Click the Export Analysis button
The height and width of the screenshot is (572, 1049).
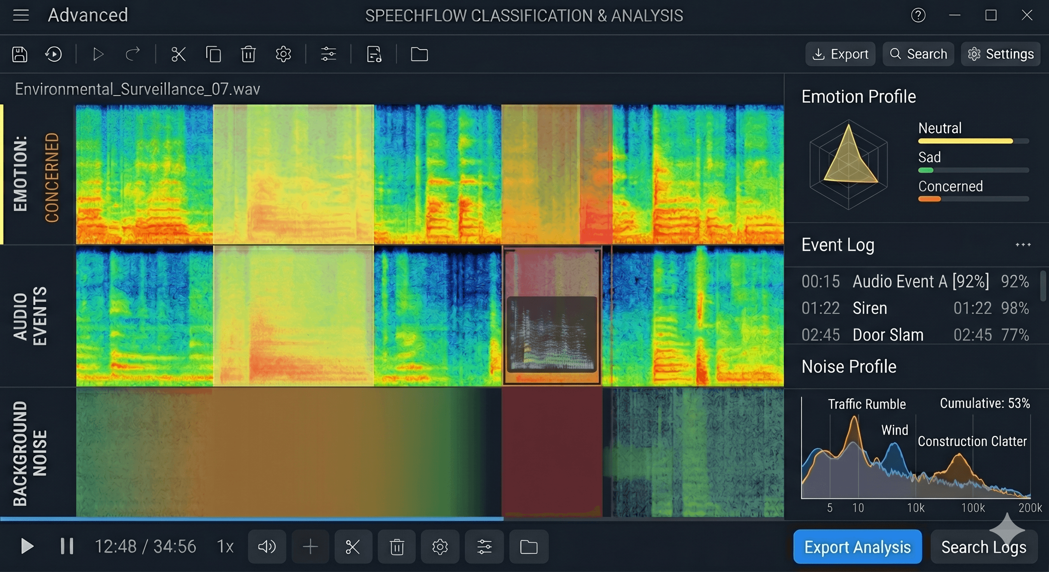tap(858, 547)
